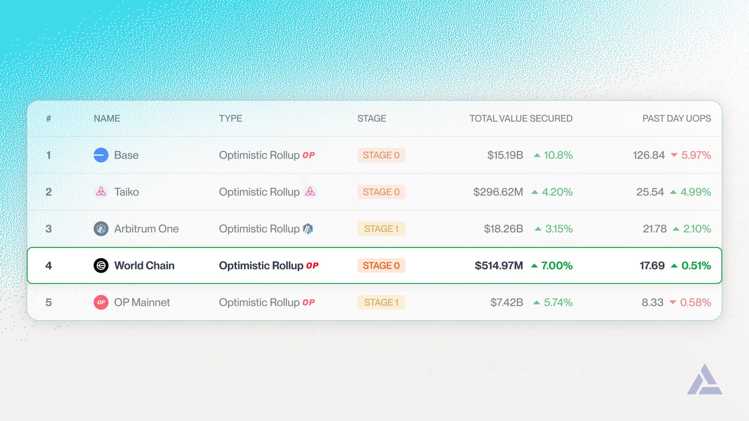Click the OP badge in World Chain row

[312, 265]
